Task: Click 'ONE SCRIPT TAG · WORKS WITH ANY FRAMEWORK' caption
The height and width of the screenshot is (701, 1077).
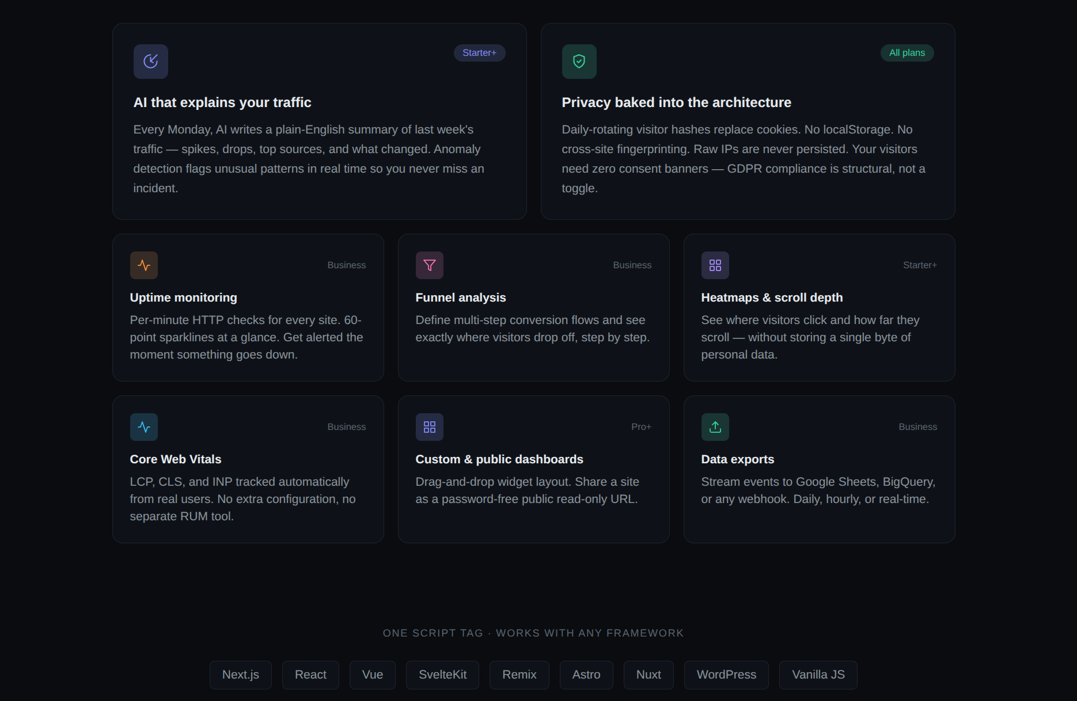Action: (533, 633)
